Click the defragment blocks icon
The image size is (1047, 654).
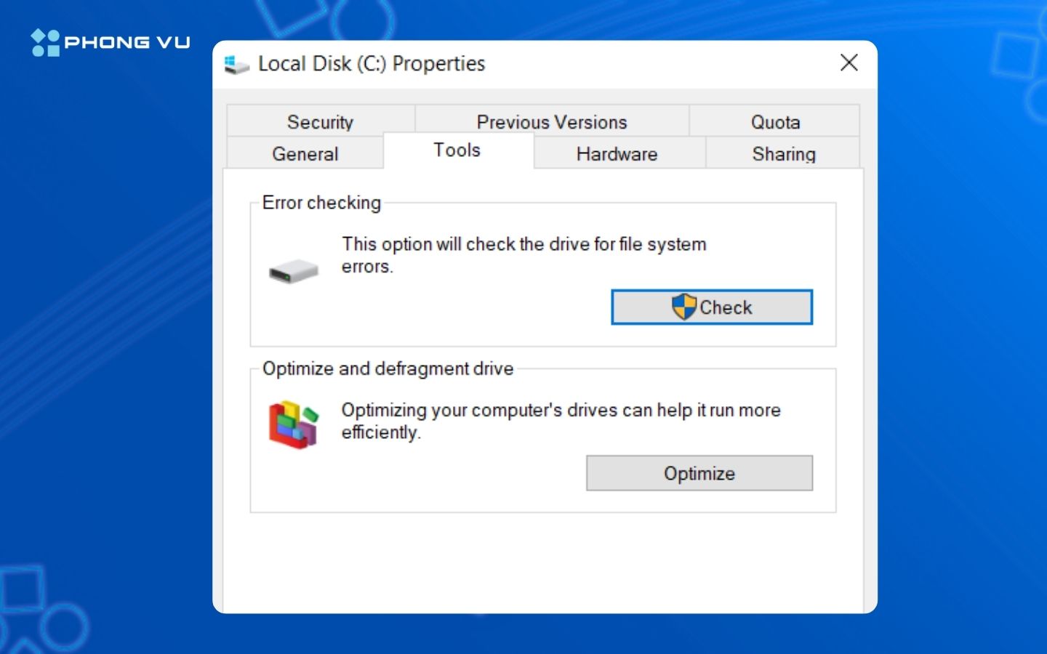point(294,424)
